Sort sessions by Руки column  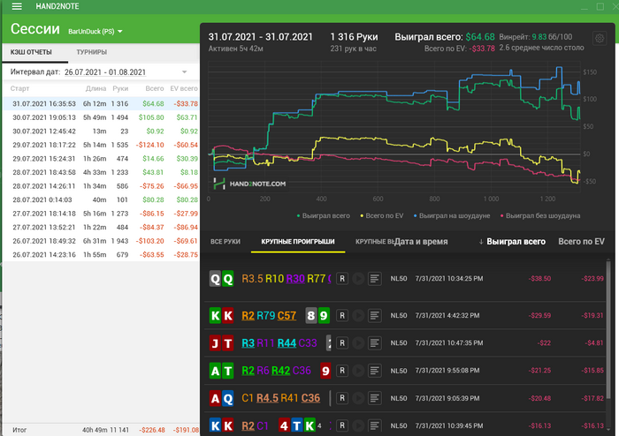pyautogui.click(x=120, y=88)
